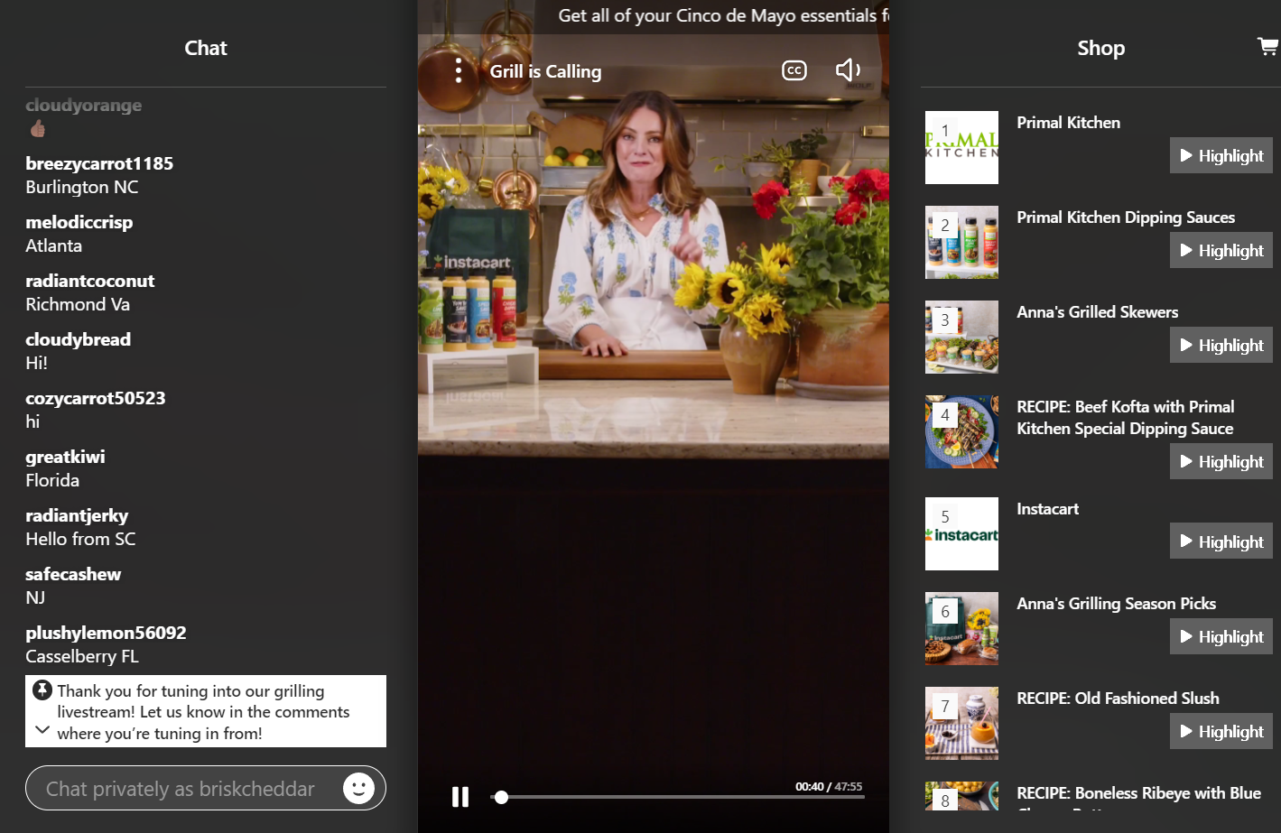The width and height of the screenshot is (1281, 833).
Task: Open Old Fashioned Slush recipe thumbnail
Action: coord(961,723)
